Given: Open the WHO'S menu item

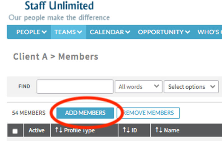Looking at the screenshot, I should pos(210,32).
